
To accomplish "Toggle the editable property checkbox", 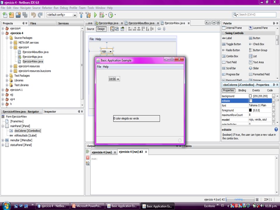I will (251, 101).
